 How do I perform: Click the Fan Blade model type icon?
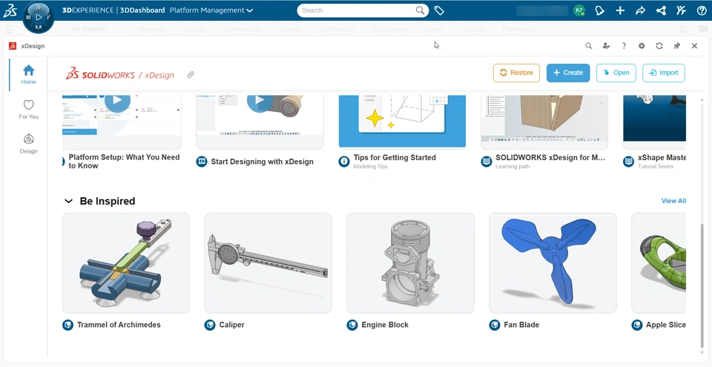tap(495, 325)
